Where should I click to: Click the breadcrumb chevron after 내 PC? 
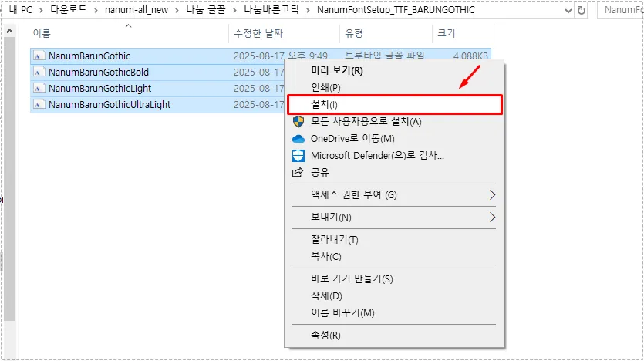pyautogui.click(x=41, y=10)
